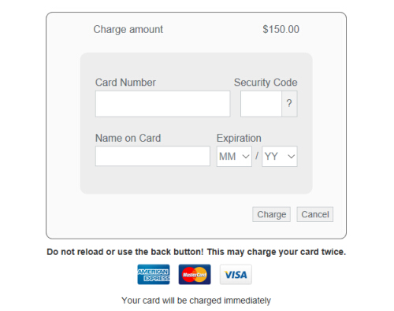
Task: Click the Name on Card label
Action: (x=128, y=138)
